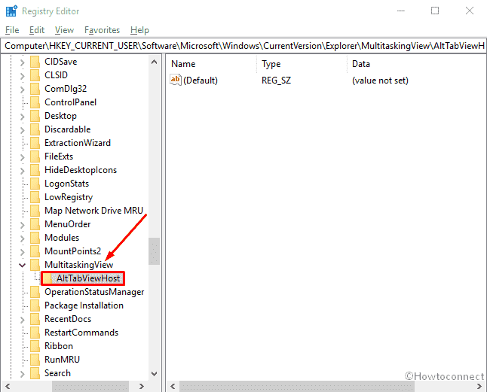Open the File menu
The image size is (487, 392).
coord(12,30)
